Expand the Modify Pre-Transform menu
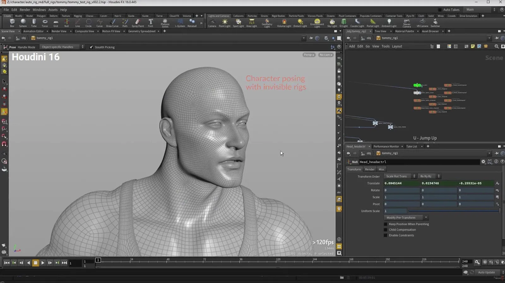 click(x=407, y=217)
